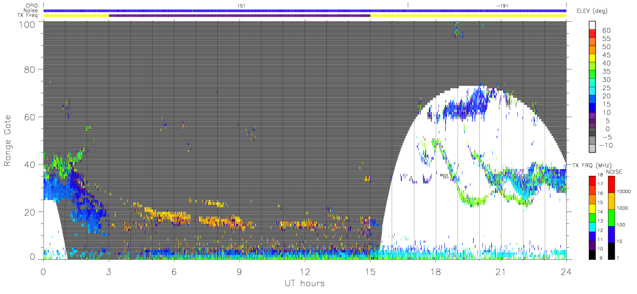
Task: Click UT hours tick label 9
Action: coord(239,272)
